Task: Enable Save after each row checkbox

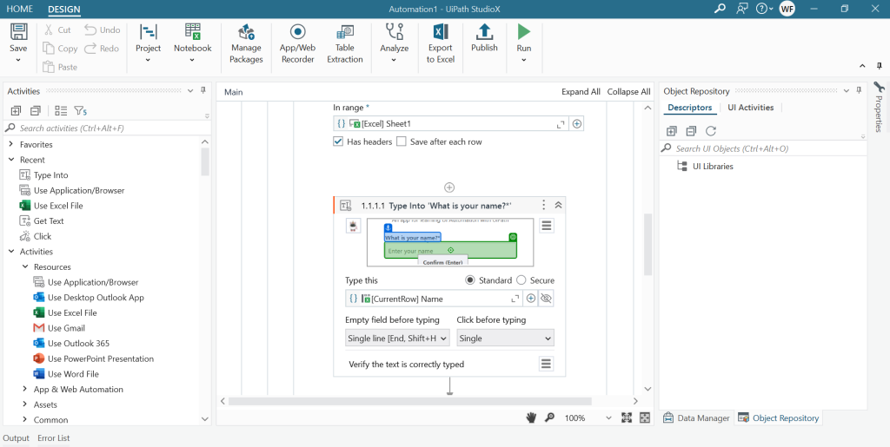Action: [402, 141]
